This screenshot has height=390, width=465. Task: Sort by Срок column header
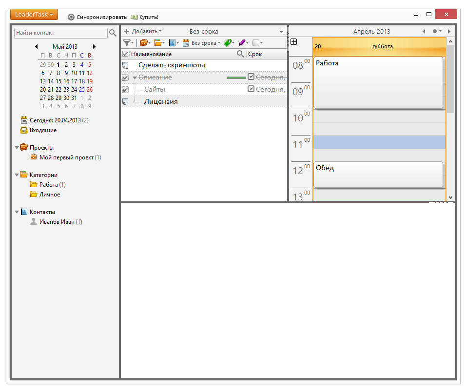(x=255, y=54)
